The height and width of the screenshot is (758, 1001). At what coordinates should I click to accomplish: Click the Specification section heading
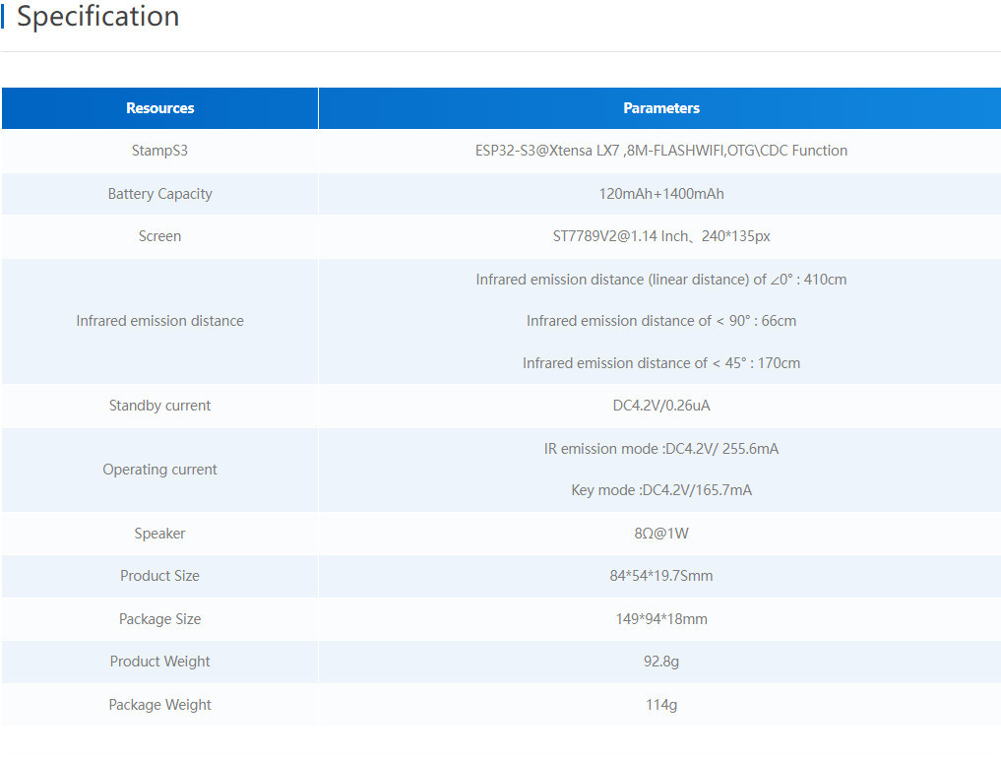(x=98, y=17)
